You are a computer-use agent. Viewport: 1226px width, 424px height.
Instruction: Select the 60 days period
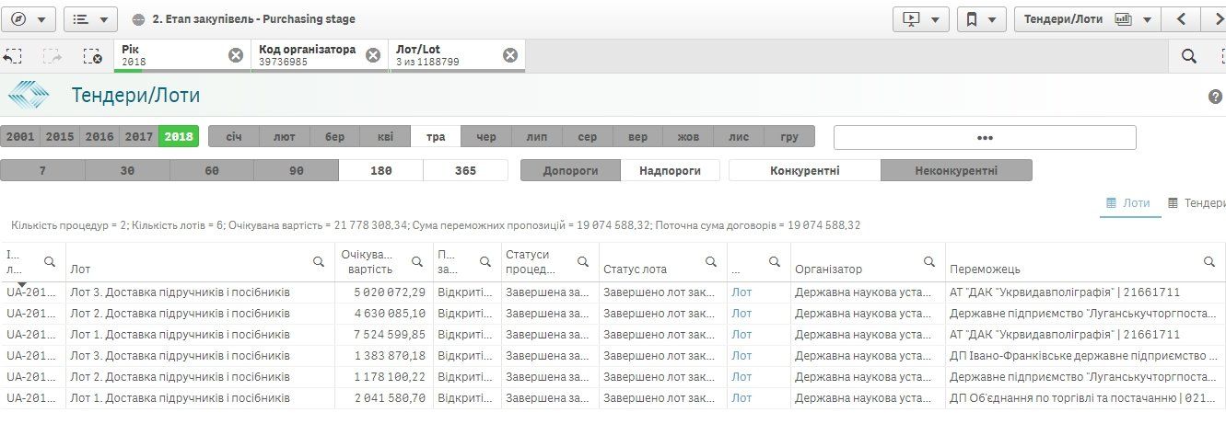pyautogui.click(x=212, y=170)
